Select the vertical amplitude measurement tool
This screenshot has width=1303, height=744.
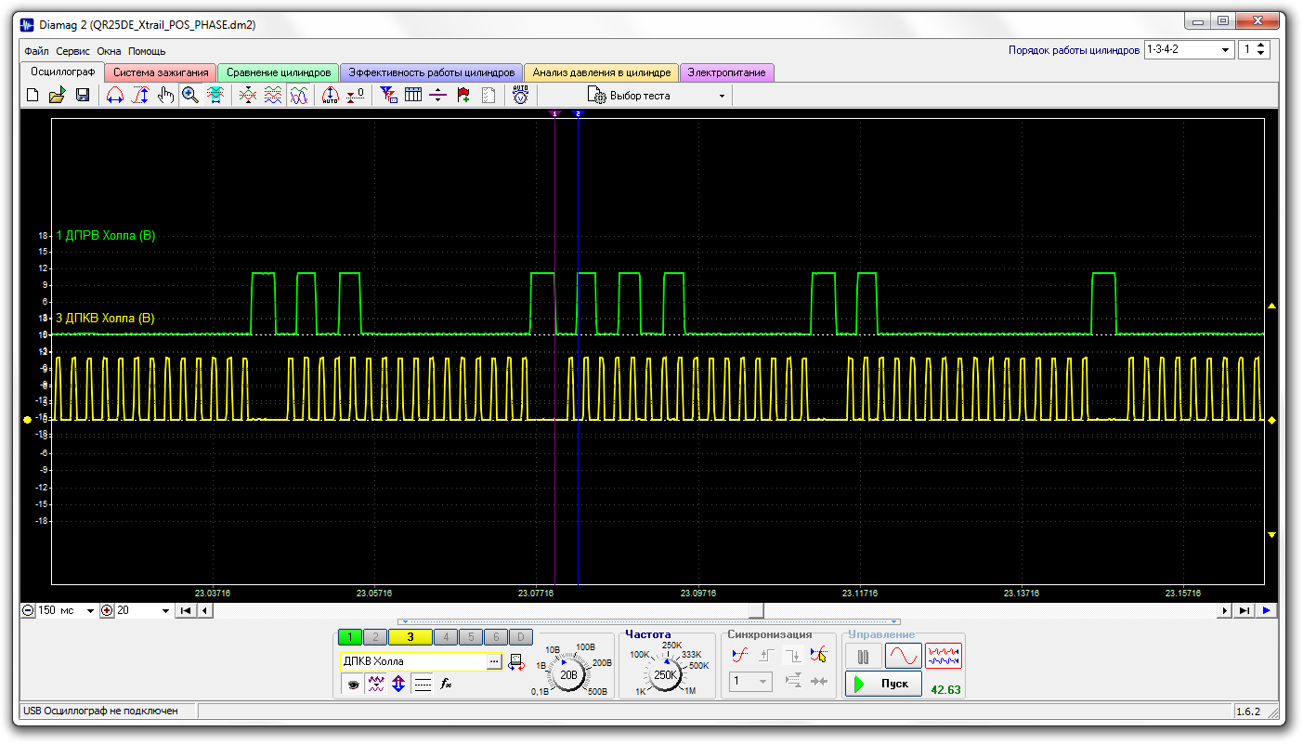(140, 95)
